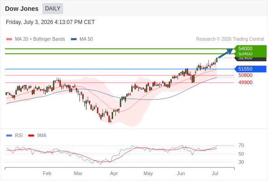
Task: Click the RSI 30 level label
Action: pos(241,162)
